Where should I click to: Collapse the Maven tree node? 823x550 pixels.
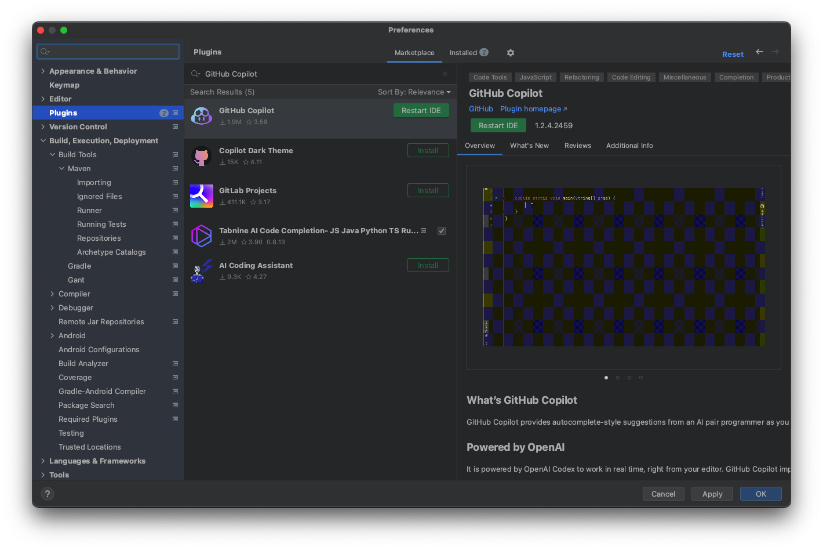tap(62, 169)
